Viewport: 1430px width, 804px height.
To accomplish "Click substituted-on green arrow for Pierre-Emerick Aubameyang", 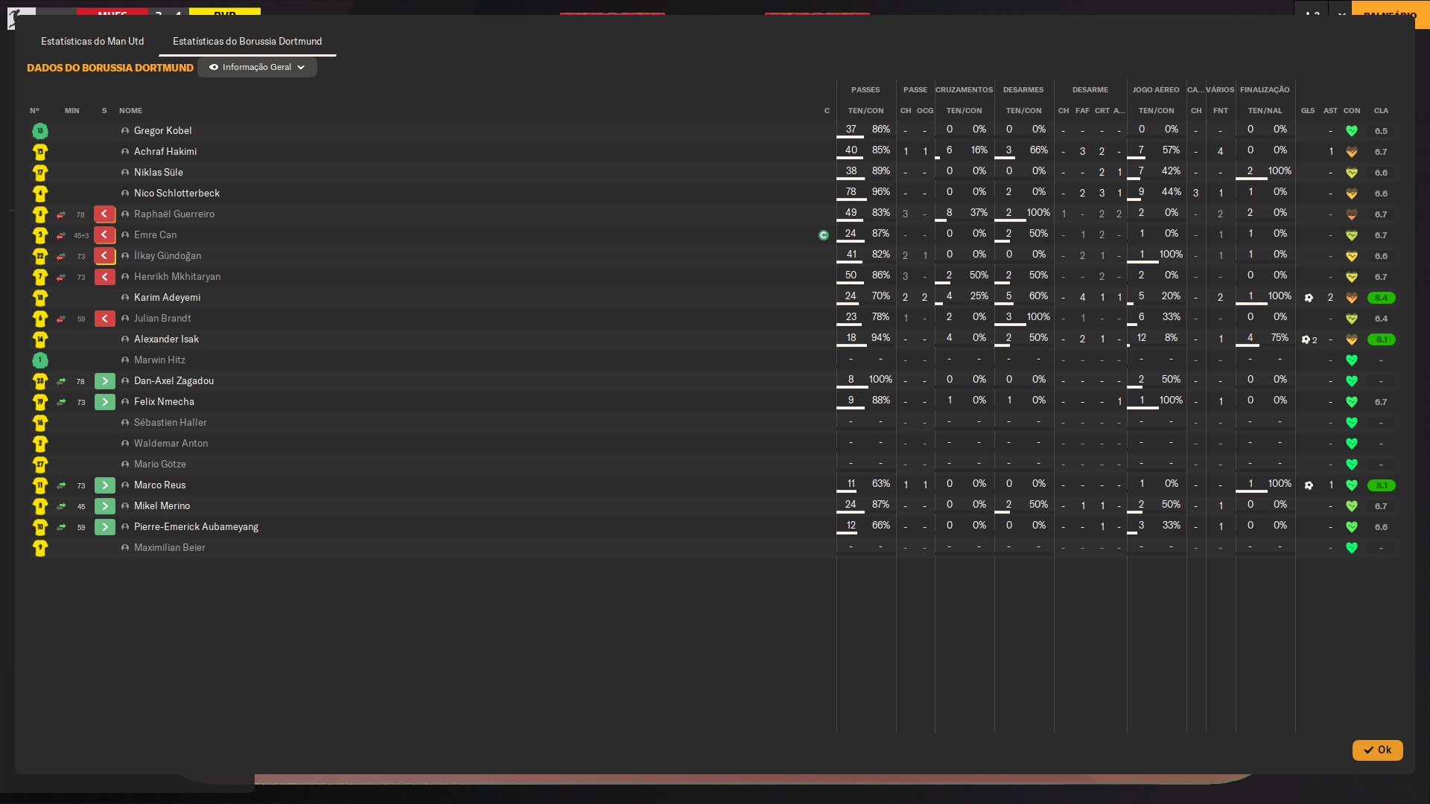I will (x=105, y=527).
